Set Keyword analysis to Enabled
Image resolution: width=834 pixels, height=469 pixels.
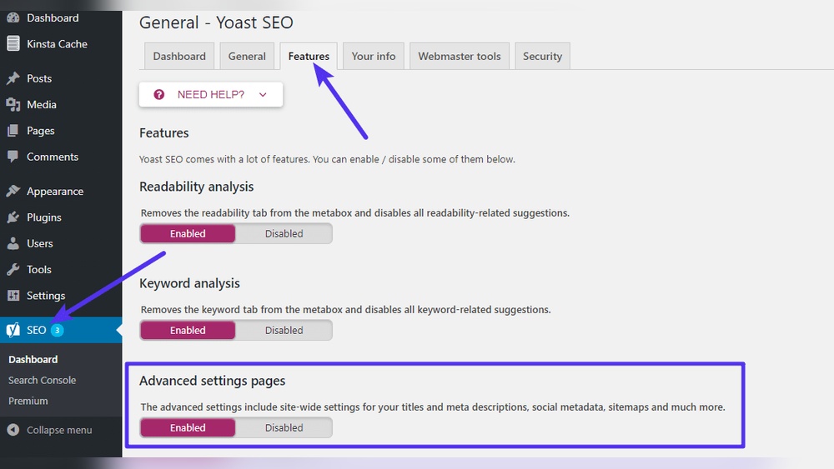pos(188,331)
